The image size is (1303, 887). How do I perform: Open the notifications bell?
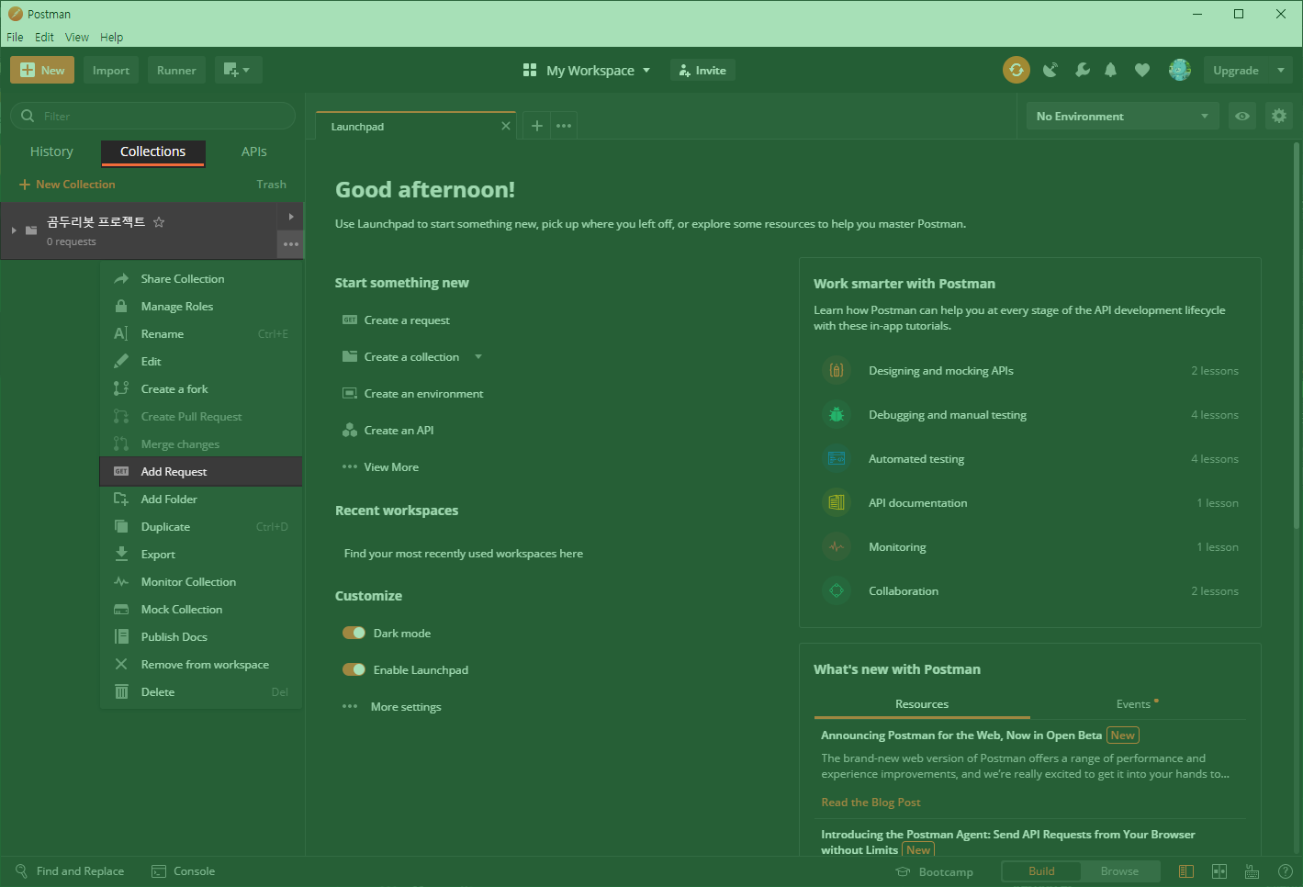tap(1110, 70)
